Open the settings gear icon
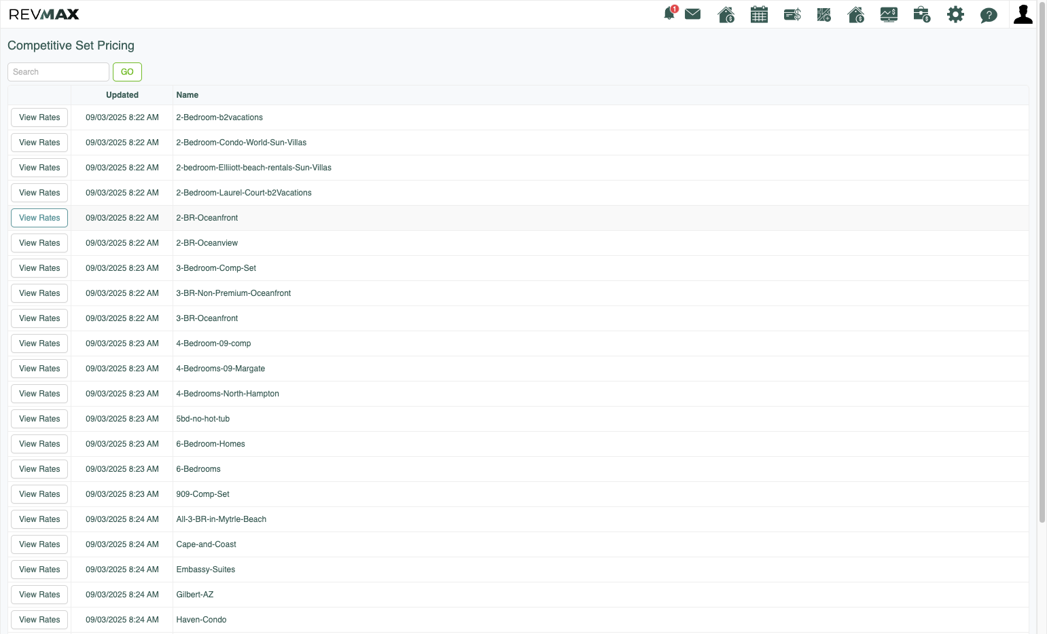This screenshot has width=1047, height=634. 955,14
